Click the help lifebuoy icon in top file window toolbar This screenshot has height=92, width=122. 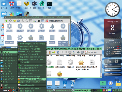(47, 21)
